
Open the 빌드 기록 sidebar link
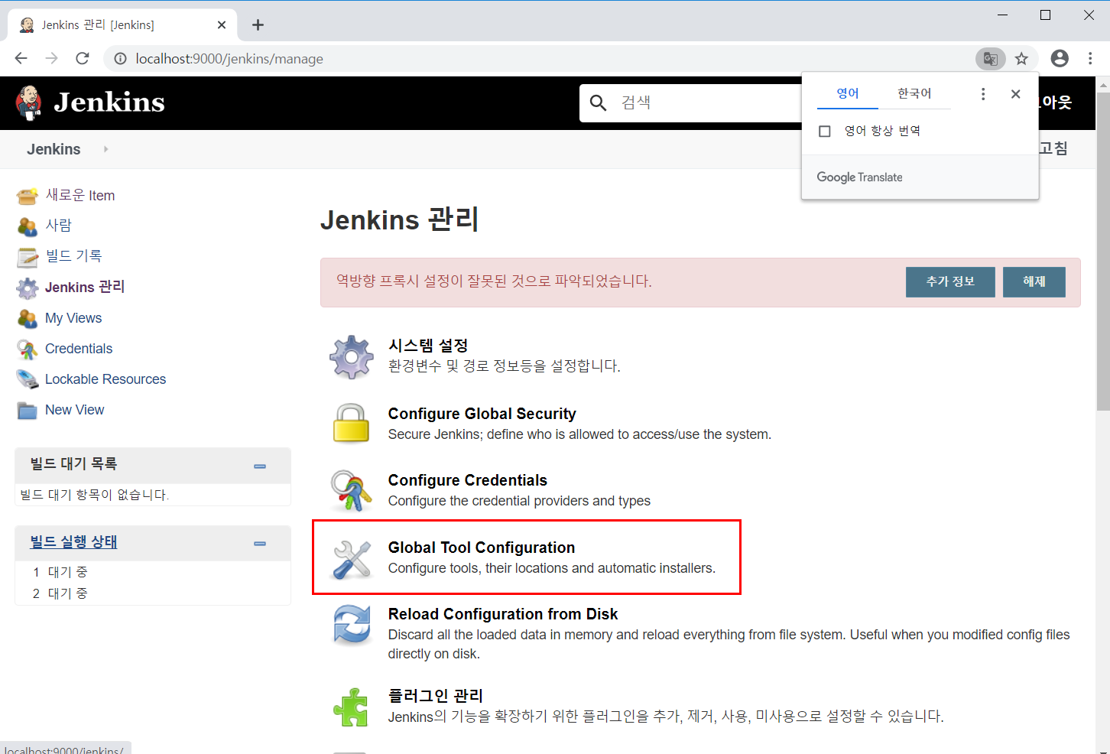click(x=73, y=256)
